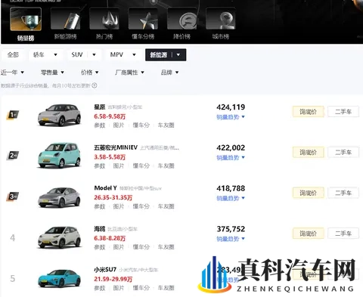Open the 星愿 car thumbnail
Viewport: 363px width, 297px height.
click(x=59, y=115)
